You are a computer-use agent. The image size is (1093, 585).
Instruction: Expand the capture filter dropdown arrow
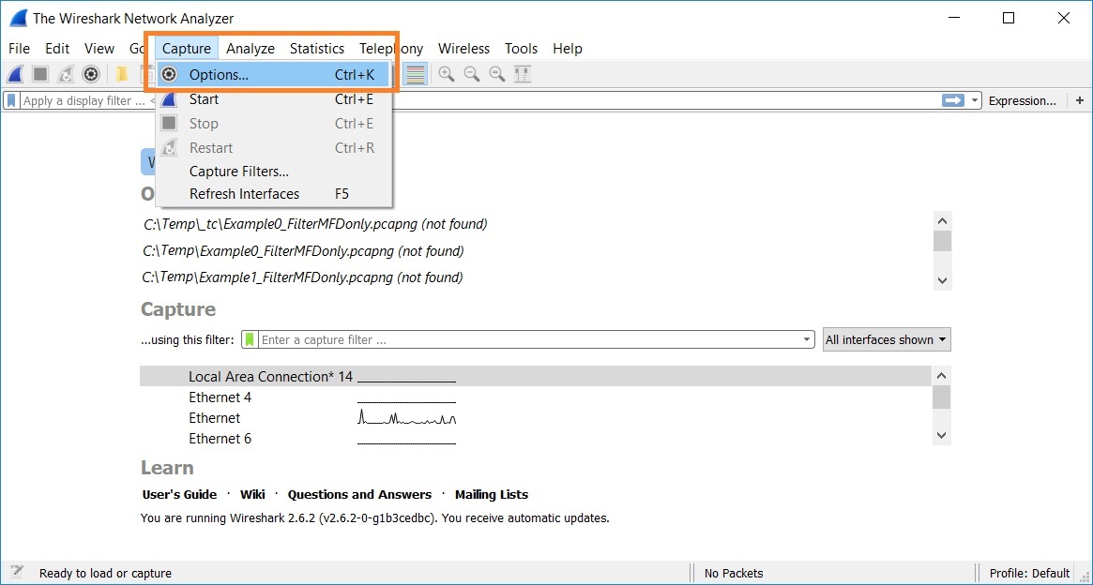807,339
